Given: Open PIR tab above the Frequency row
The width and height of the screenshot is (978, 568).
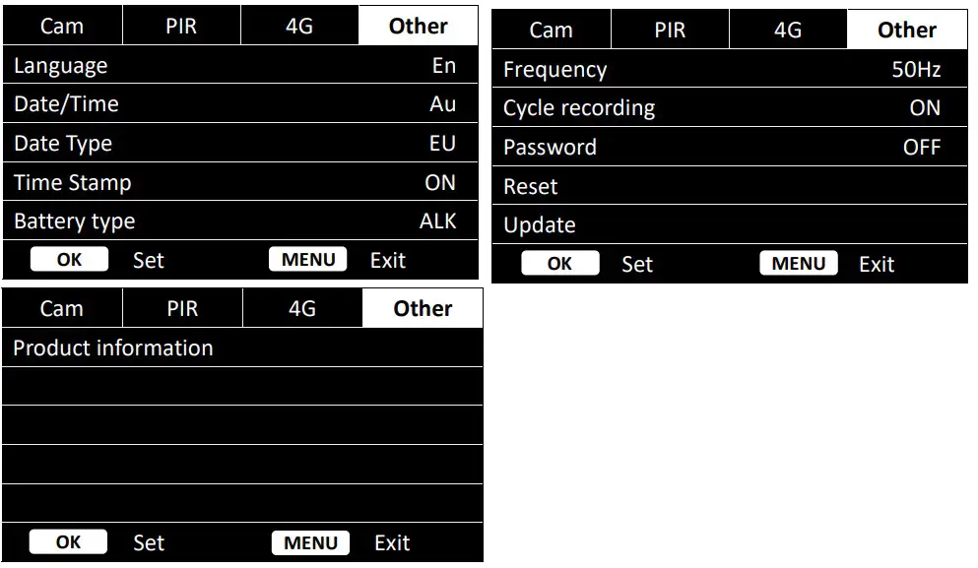Looking at the screenshot, I should [x=670, y=31].
